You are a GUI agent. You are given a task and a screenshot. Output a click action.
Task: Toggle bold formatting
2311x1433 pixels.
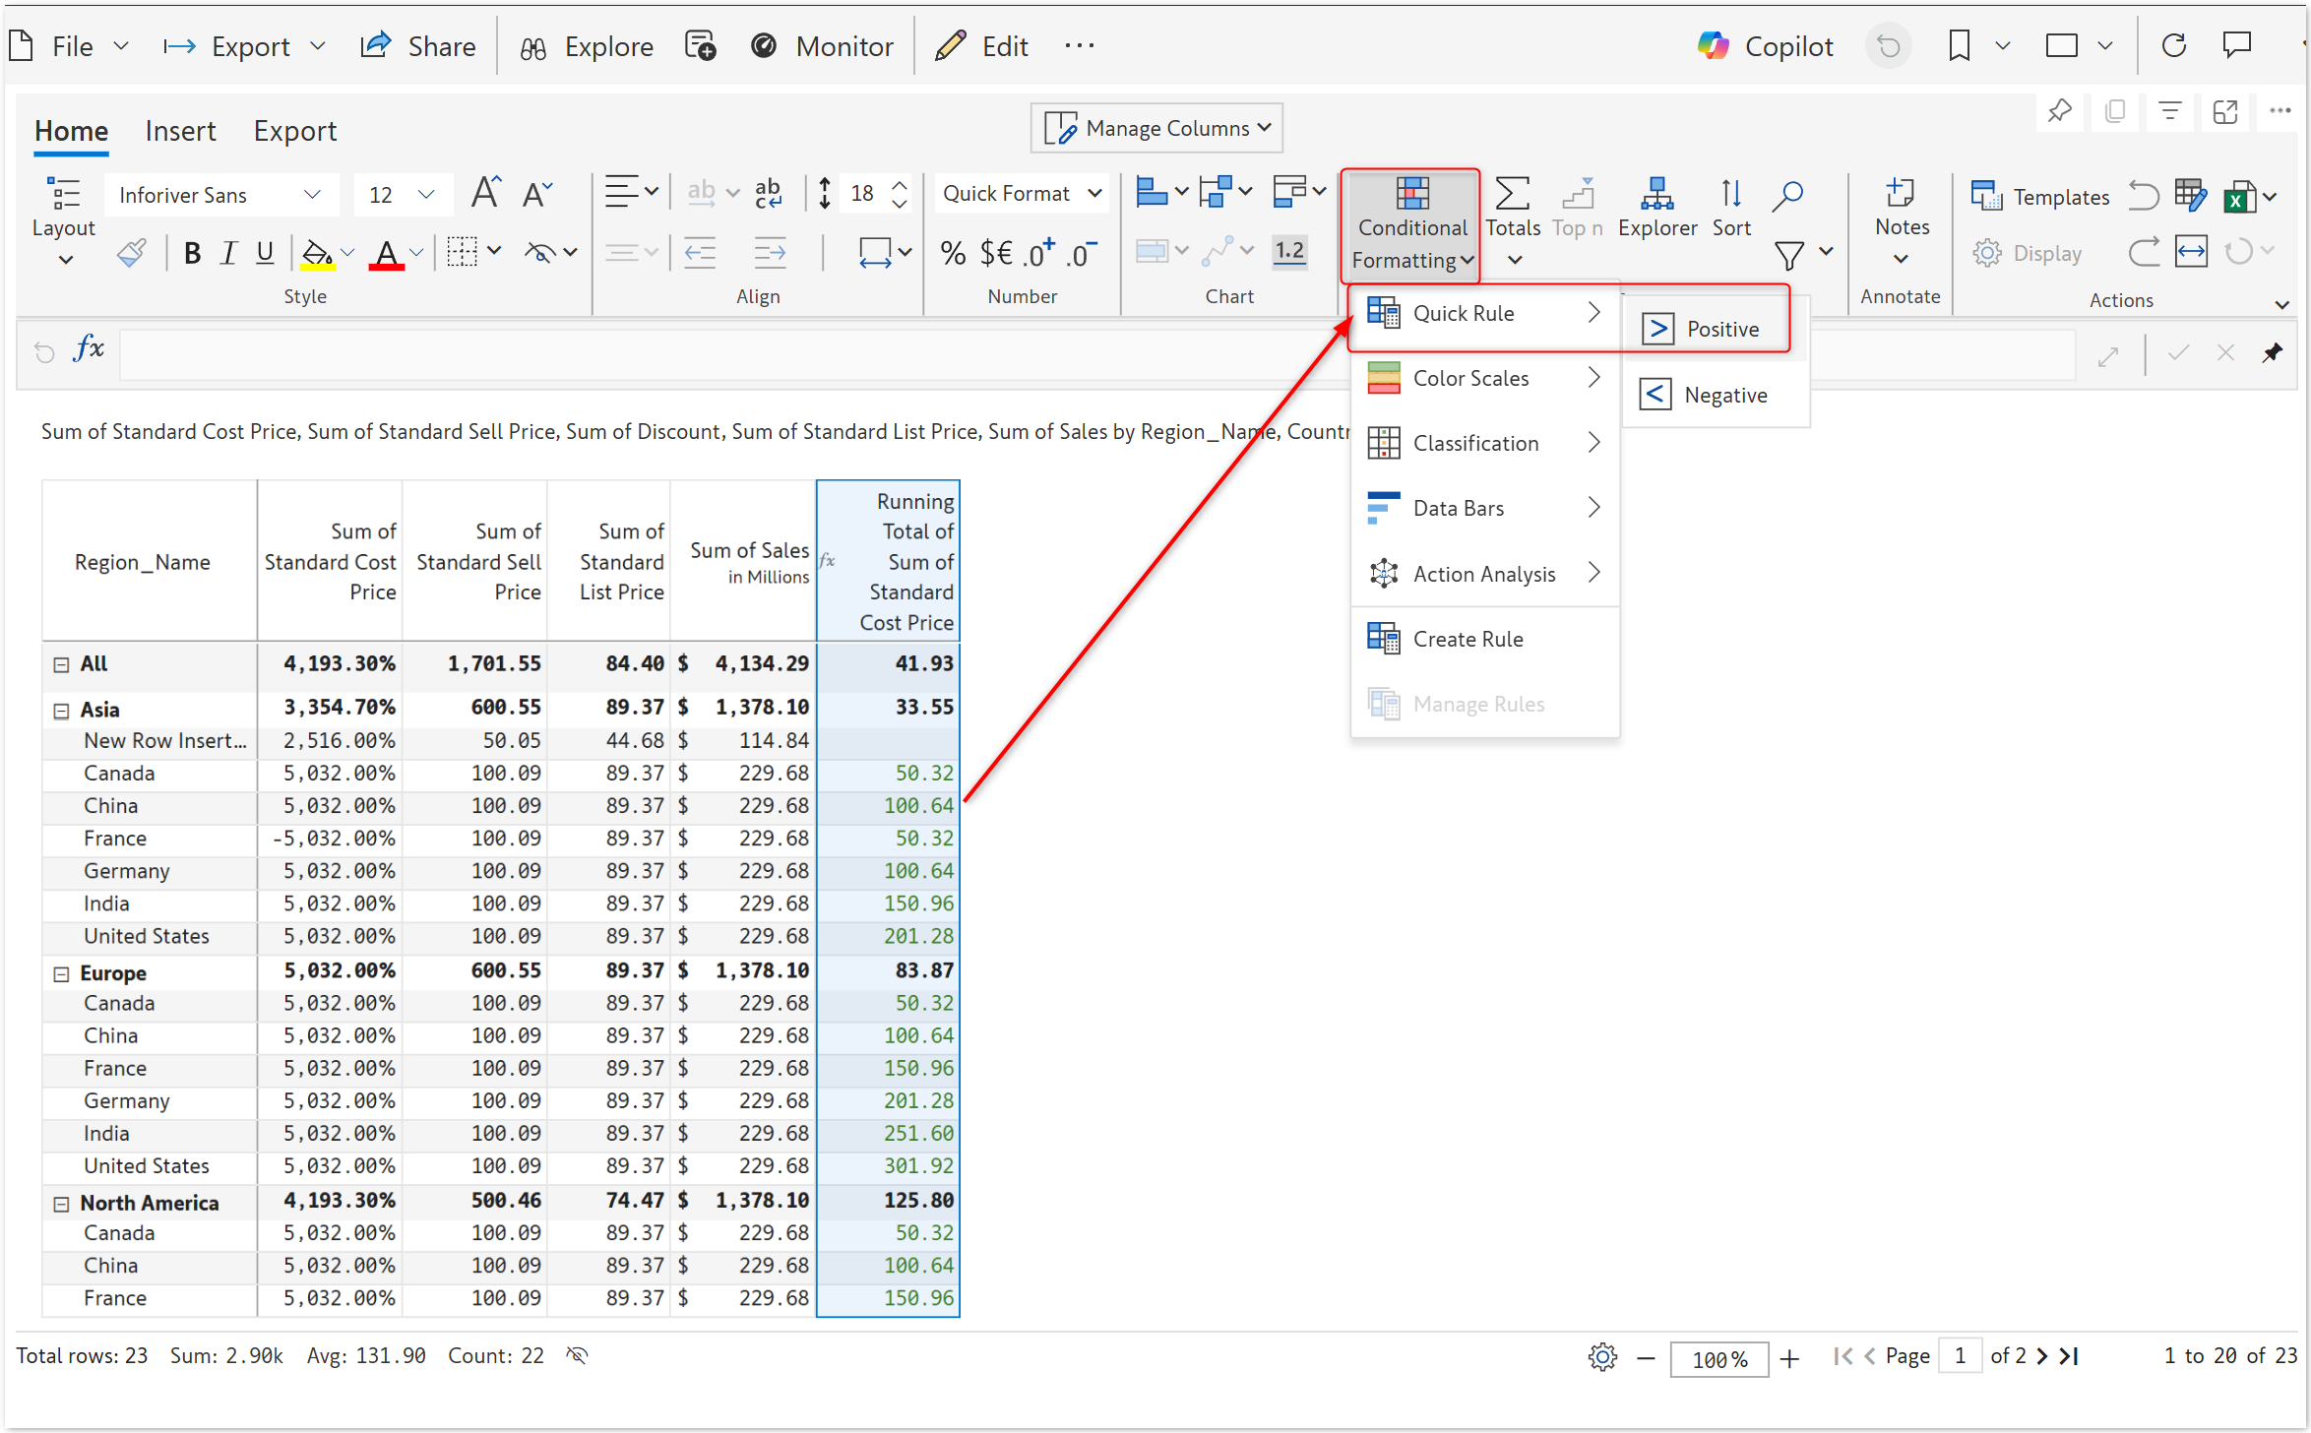[x=192, y=254]
